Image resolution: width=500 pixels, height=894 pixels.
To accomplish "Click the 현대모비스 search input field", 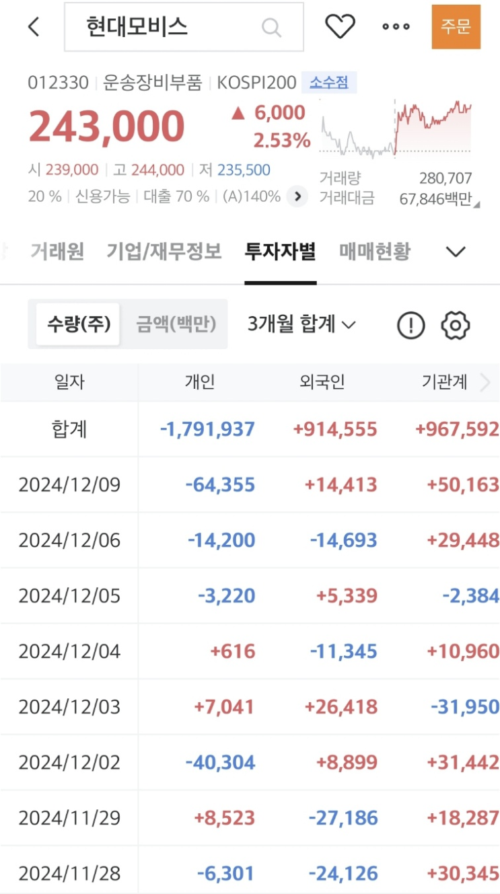I will tap(168, 28).
